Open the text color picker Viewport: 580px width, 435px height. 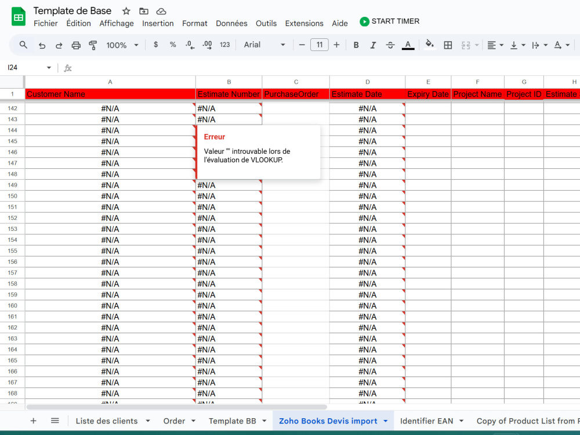pyautogui.click(x=408, y=45)
